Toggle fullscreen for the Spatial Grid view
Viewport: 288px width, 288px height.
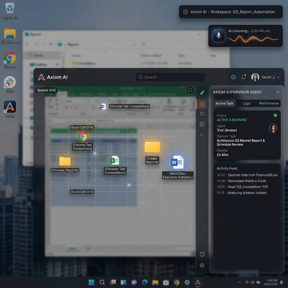click(x=190, y=90)
